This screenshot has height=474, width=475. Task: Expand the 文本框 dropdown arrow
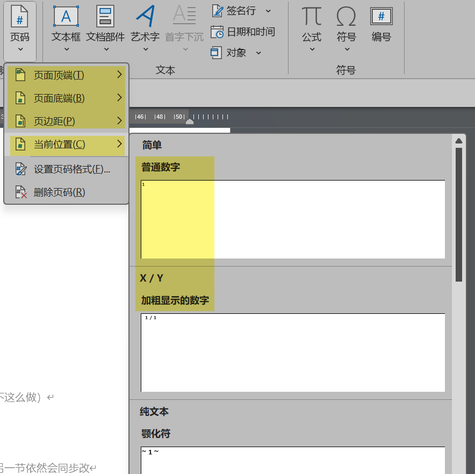point(67,49)
